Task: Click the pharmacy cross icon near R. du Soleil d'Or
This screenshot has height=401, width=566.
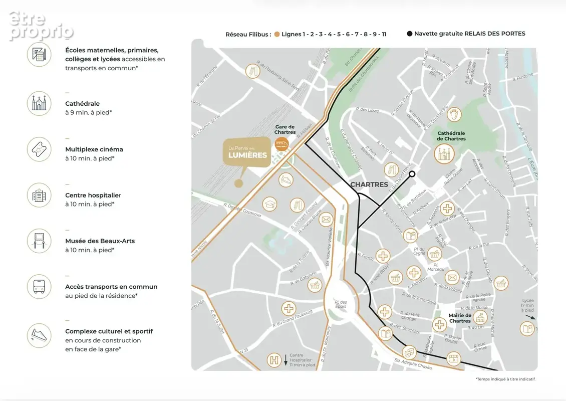Action: [447, 209]
